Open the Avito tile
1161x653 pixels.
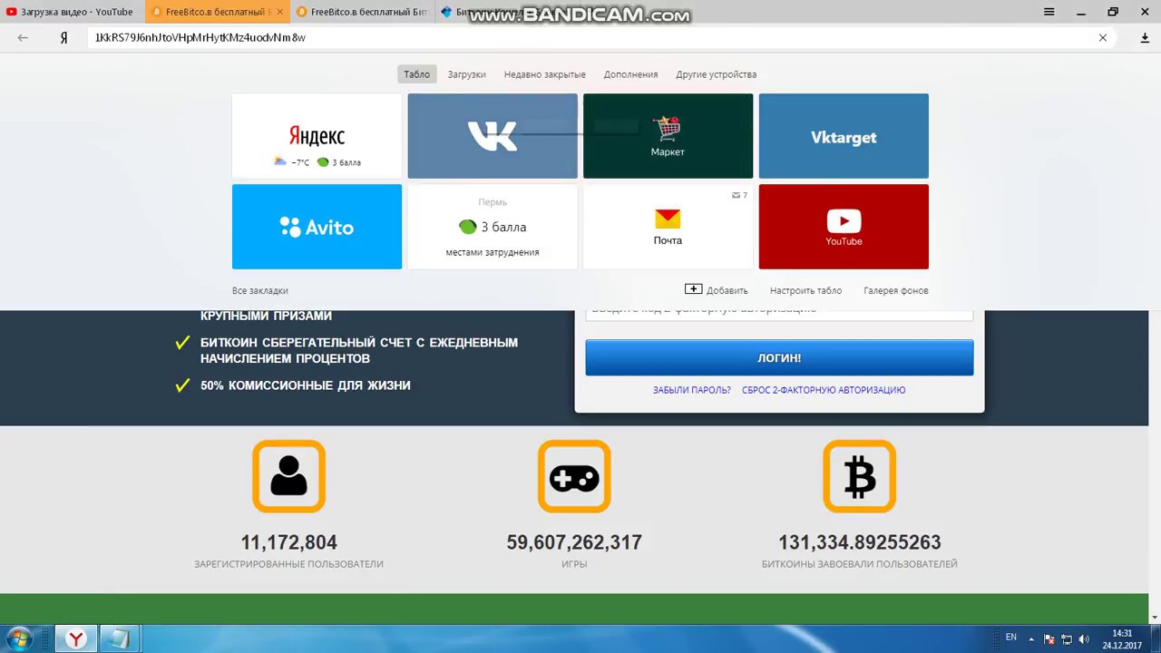click(317, 227)
